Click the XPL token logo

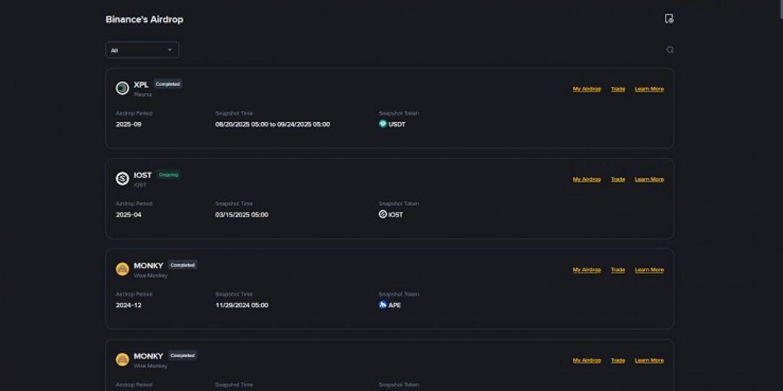tap(122, 88)
